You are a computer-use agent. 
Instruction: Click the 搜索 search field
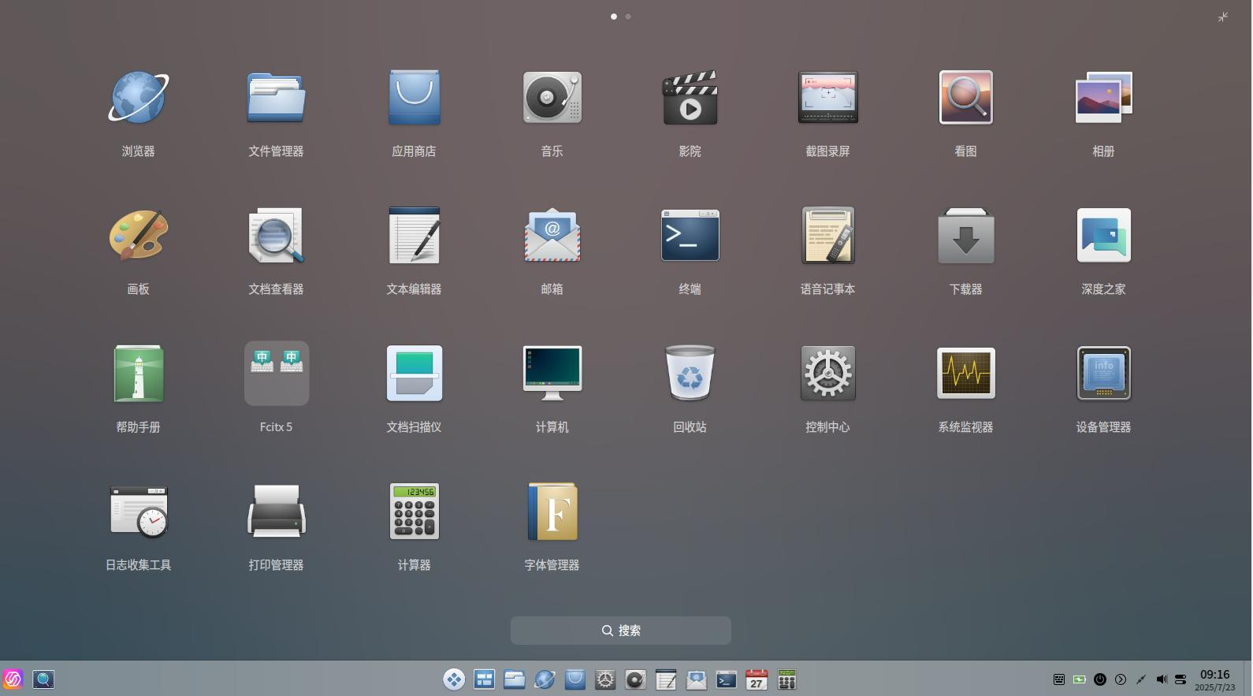pos(621,631)
